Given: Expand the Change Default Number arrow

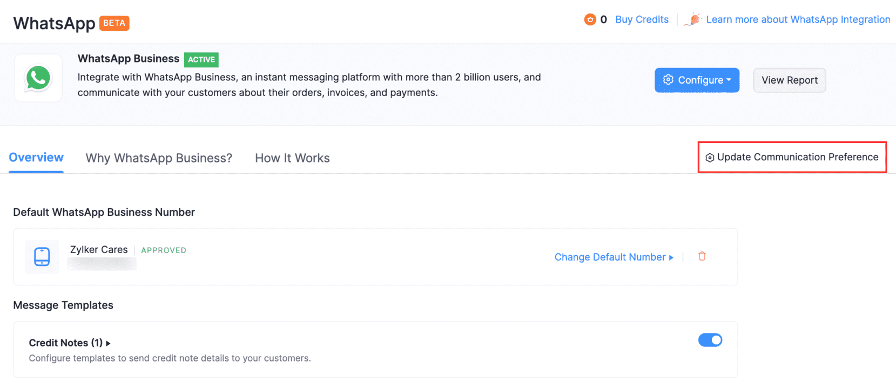Looking at the screenshot, I should [x=671, y=257].
